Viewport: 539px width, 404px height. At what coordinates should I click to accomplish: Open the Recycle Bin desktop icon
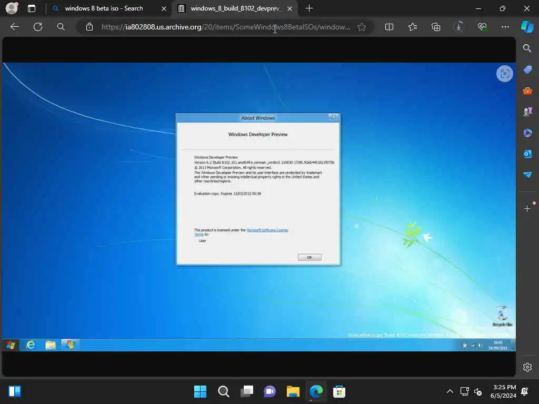[x=502, y=316]
